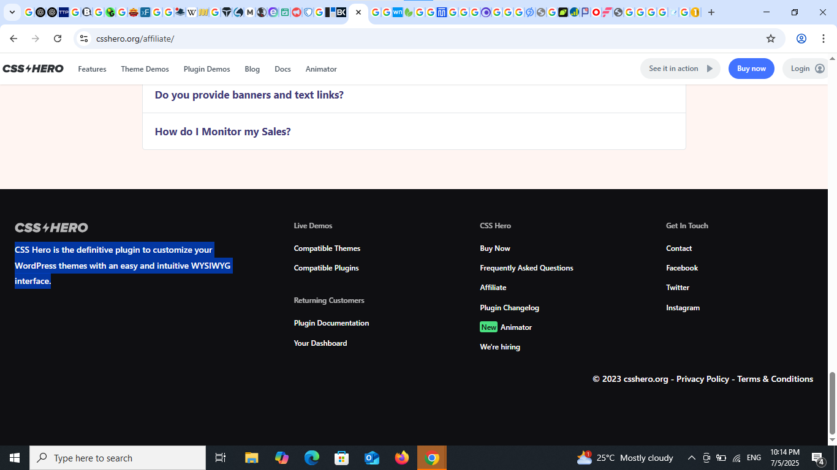Image resolution: width=837 pixels, height=470 pixels.
Task: Open Frequently Asked Questions link
Action: point(526,268)
